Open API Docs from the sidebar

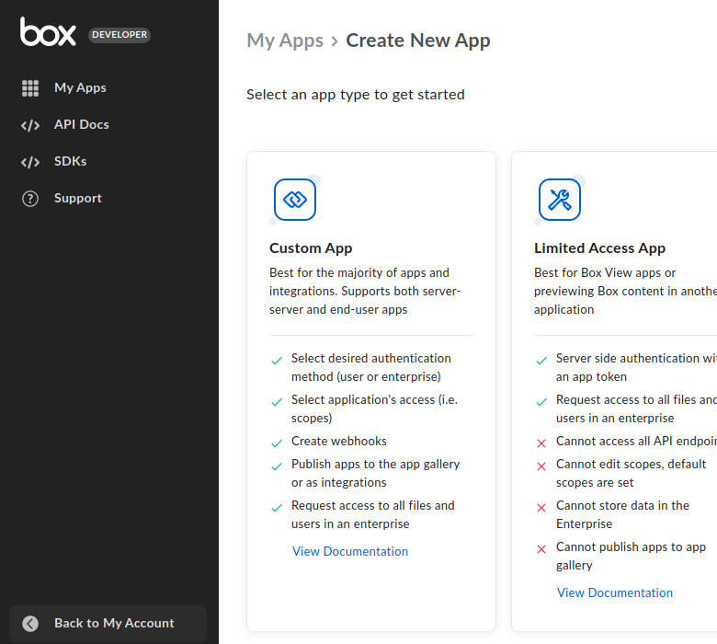pos(81,125)
